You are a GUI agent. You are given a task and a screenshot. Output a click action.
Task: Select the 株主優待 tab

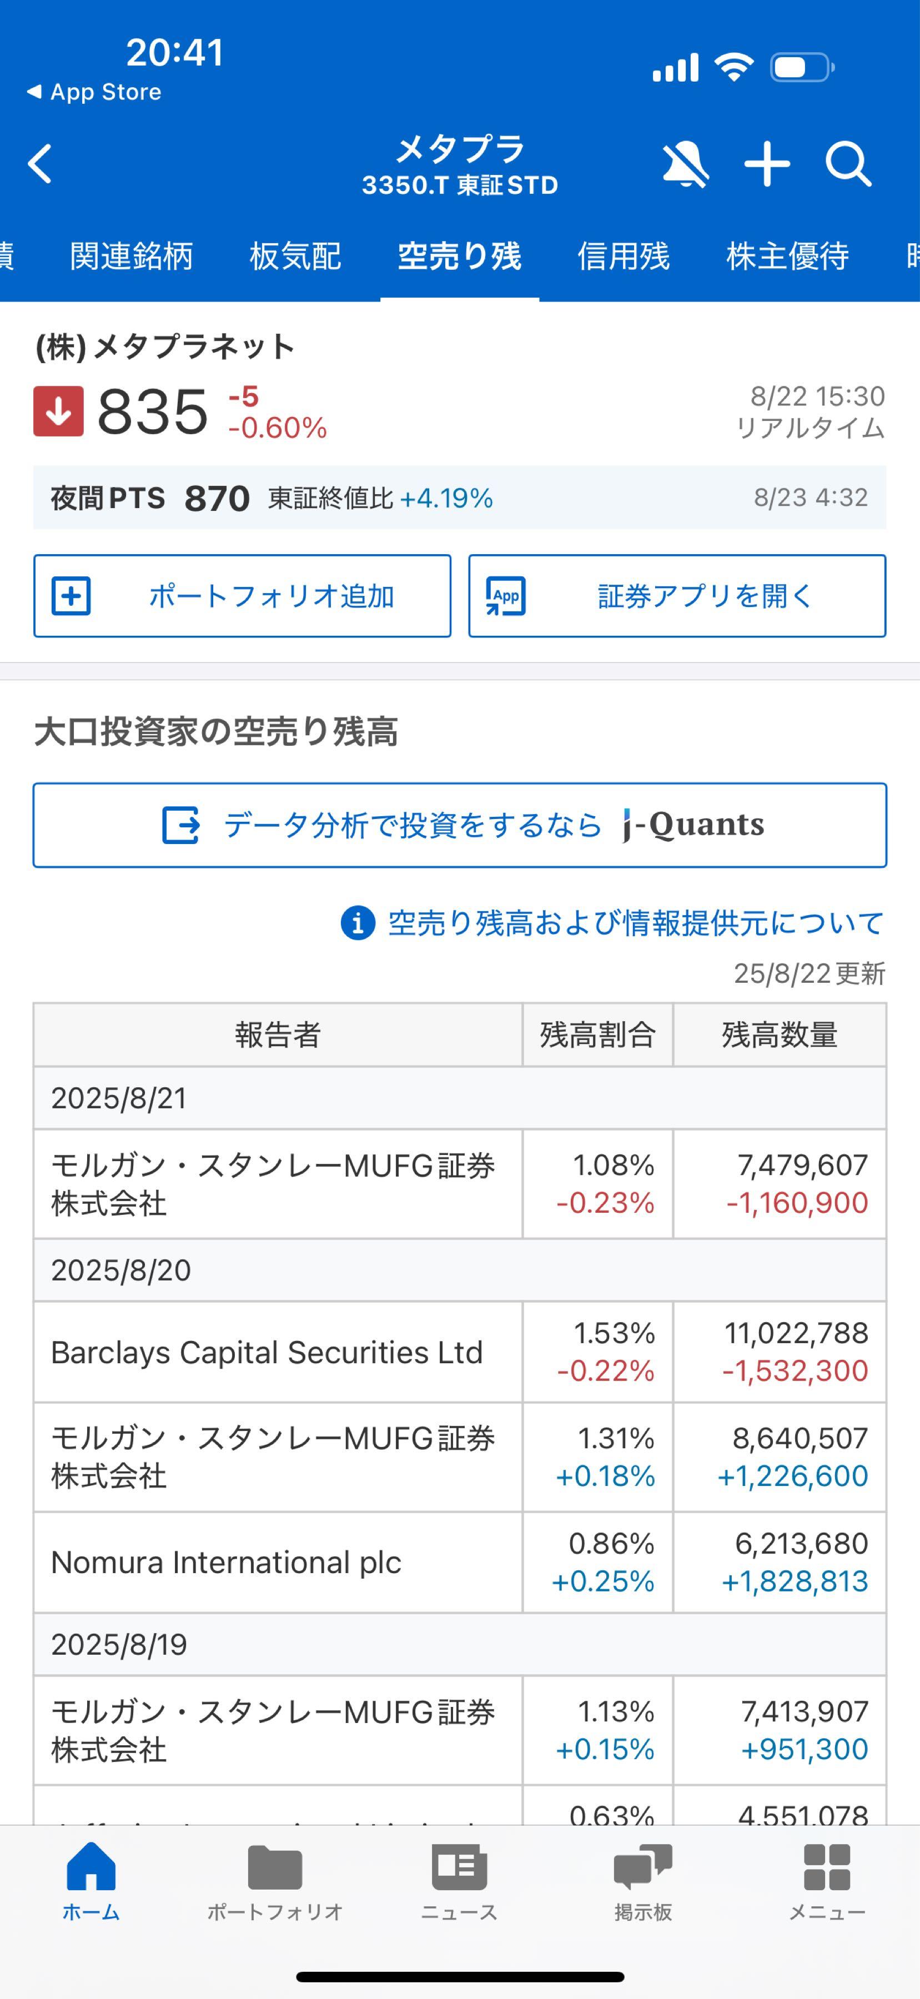pos(787,257)
